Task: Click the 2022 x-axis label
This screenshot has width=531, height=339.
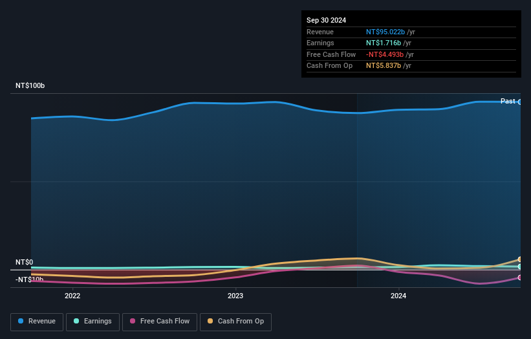Action: 72,296
